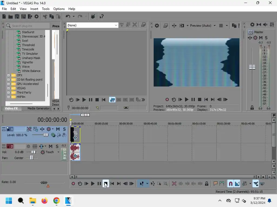The image size is (277, 207).
Task: Select the White Balance effect
Action: coord(31,71)
